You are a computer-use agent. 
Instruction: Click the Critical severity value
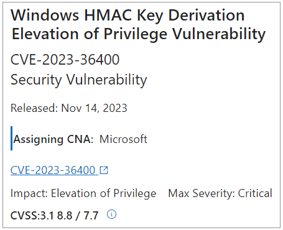pos(255,193)
